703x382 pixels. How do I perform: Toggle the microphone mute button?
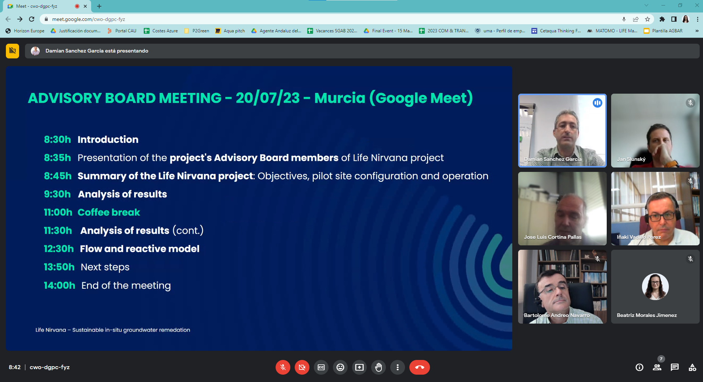point(283,367)
